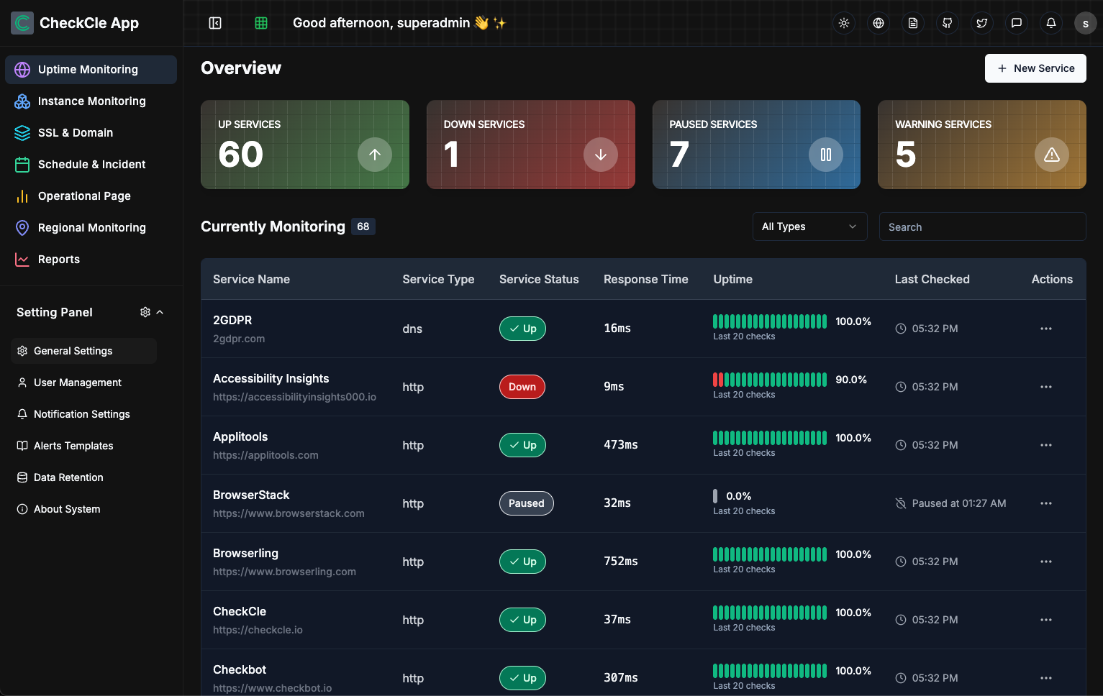Toggle the green grid background icon
The width and height of the screenshot is (1103, 696).
(260, 23)
